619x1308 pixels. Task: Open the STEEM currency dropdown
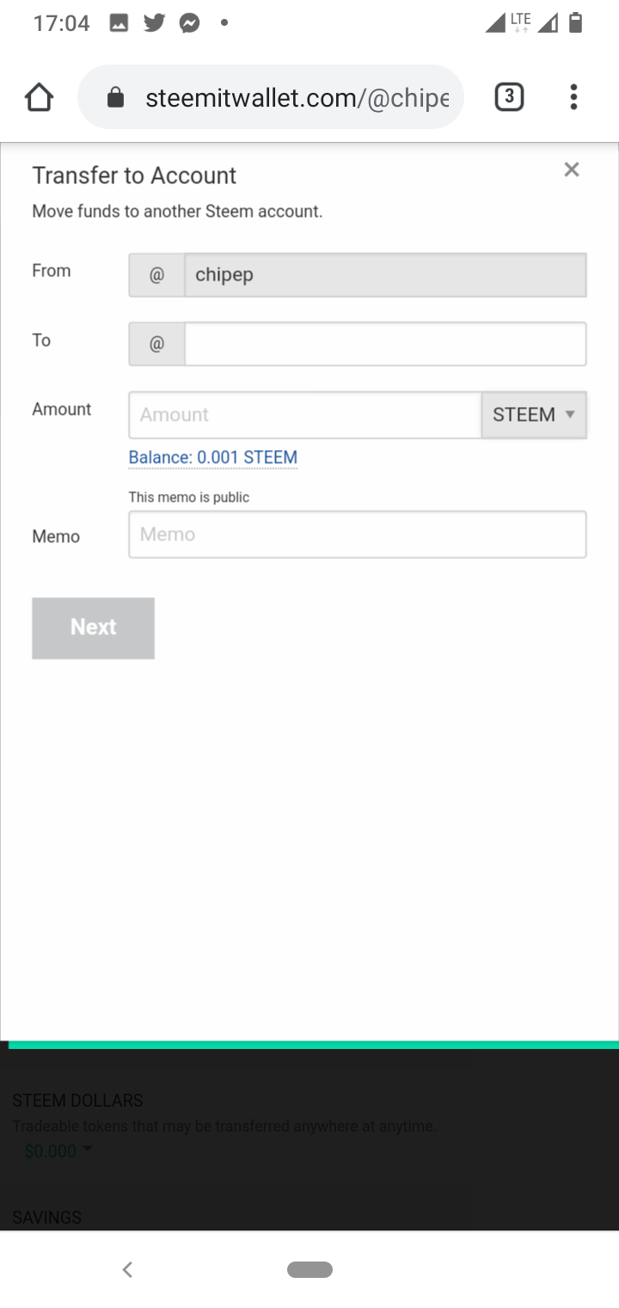pos(534,415)
